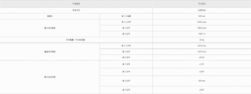Select the 200 mm range value
Image resolution: width=251 pixels, height=94 pixels.
(x=202, y=81)
